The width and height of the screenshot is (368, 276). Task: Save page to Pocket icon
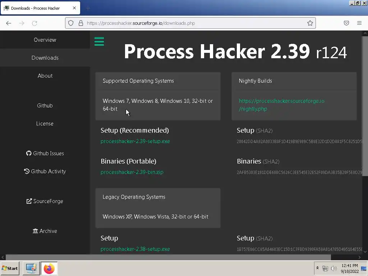coord(346,23)
